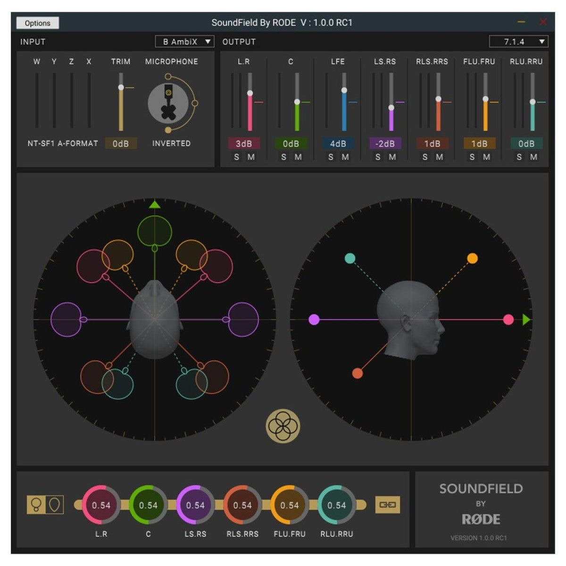Click the teal RLU.RRU dot in side view

(x=350, y=258)
